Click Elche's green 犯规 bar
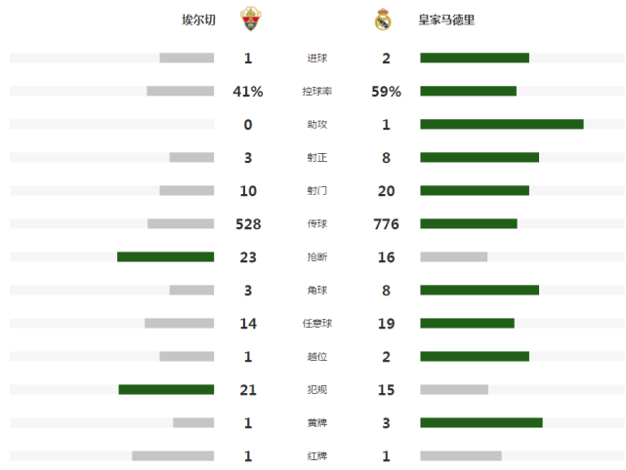 click(x=166, y=389)
